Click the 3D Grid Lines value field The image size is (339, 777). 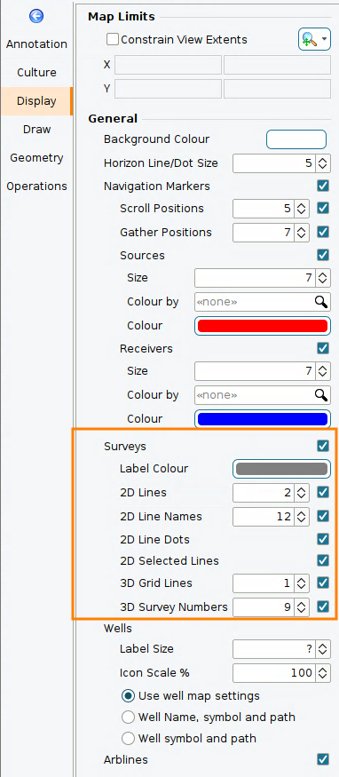tap(264, 583)
